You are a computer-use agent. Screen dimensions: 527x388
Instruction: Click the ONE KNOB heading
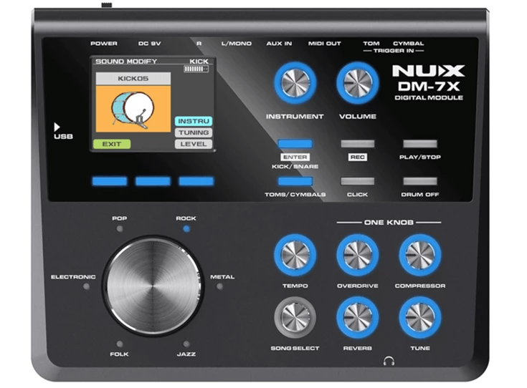(x=389, y=223)
